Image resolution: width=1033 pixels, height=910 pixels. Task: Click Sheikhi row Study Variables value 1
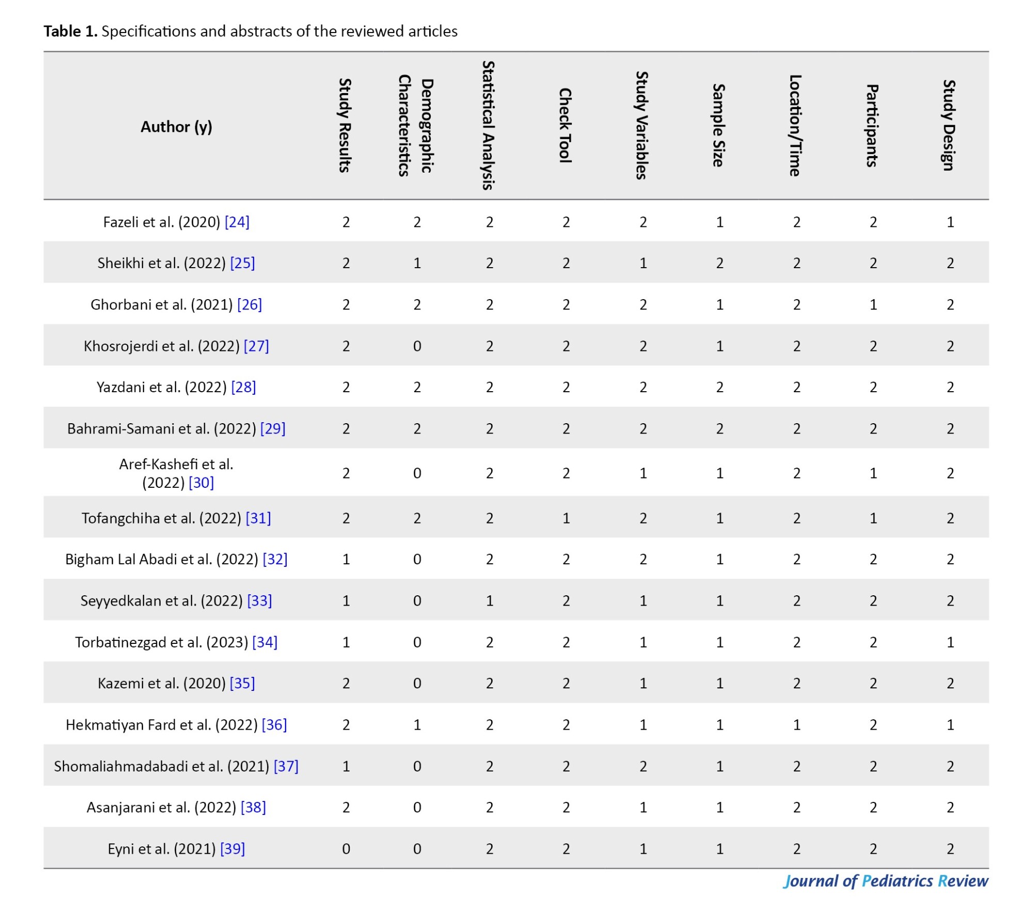(x=643, y=264)
